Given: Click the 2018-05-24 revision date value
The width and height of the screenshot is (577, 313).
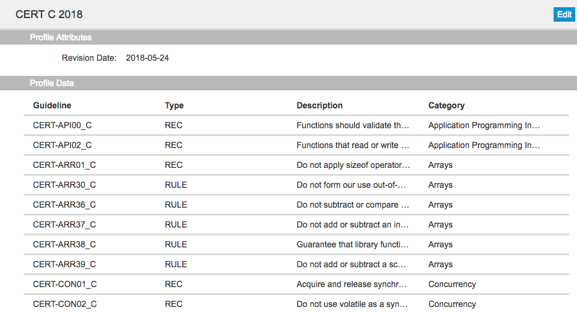Looking at the screenshot, I should pyautogui.click(x=147, y=58).
